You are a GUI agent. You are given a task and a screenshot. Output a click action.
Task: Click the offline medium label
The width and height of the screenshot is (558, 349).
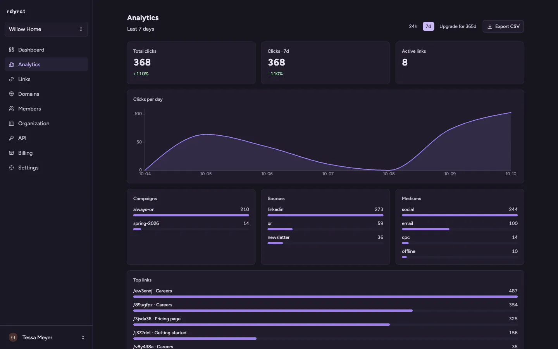pos(408,251)
